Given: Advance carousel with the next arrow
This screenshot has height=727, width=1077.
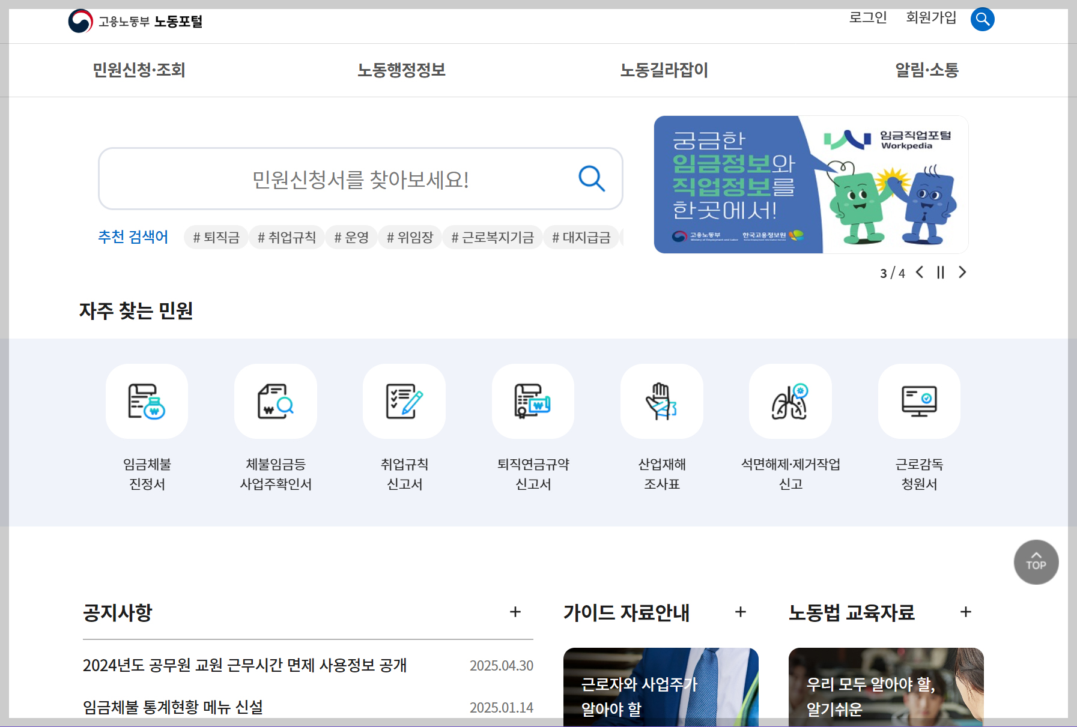Looking at the screenshot, I should [962, 273].
